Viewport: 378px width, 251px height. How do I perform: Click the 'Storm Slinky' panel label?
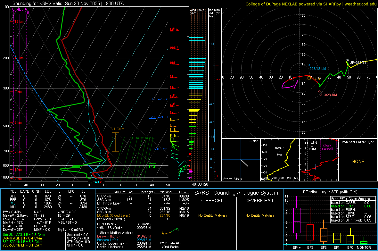point(232,179)
